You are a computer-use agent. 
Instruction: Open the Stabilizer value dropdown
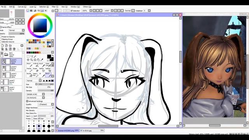[x=149, y=10]
